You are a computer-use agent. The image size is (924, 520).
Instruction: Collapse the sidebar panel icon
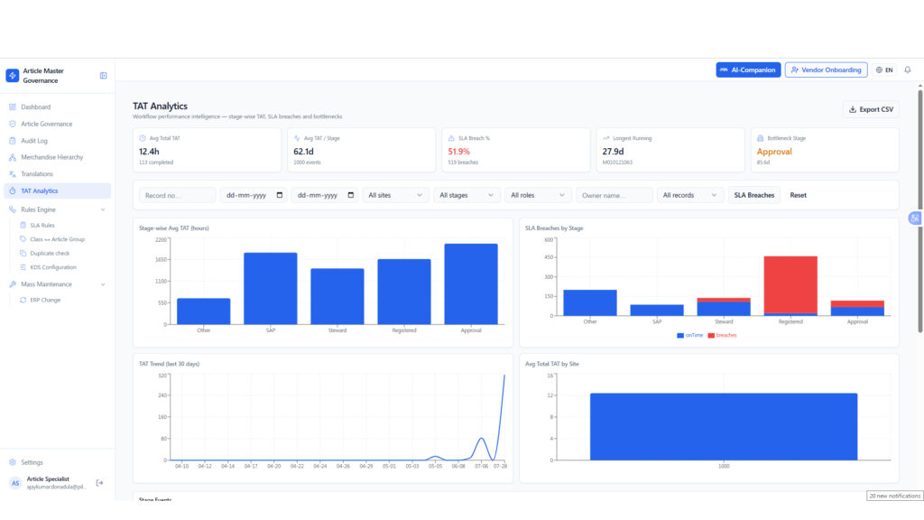click(103, 76)
